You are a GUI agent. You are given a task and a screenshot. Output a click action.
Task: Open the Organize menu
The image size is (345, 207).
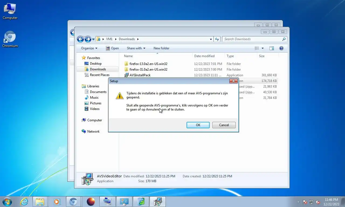(x=89, y=48)
